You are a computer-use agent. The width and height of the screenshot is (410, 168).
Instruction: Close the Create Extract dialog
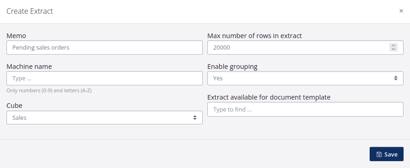(401, 11)
